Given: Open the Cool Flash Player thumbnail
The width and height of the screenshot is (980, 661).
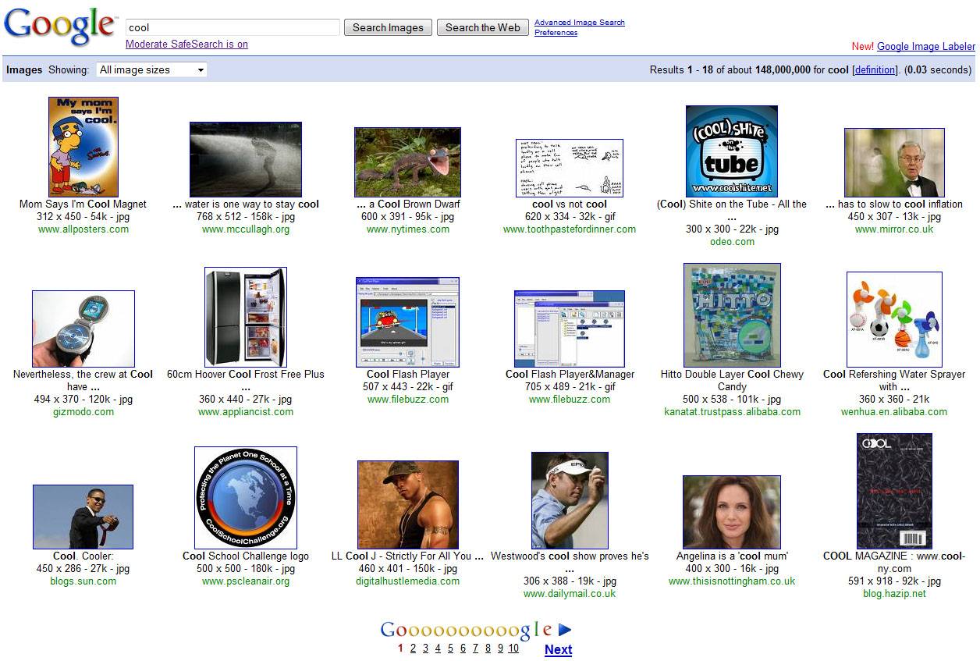Looking at the screenshot, I should pyautogui.click(x=407, y=322).
